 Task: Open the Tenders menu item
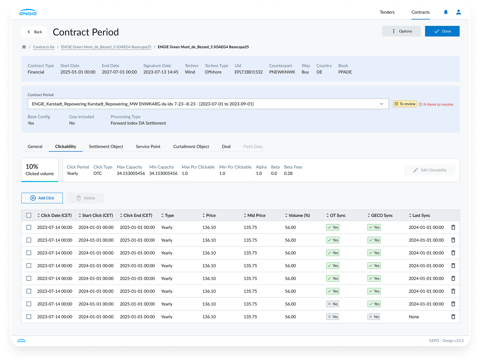[387, 12]
